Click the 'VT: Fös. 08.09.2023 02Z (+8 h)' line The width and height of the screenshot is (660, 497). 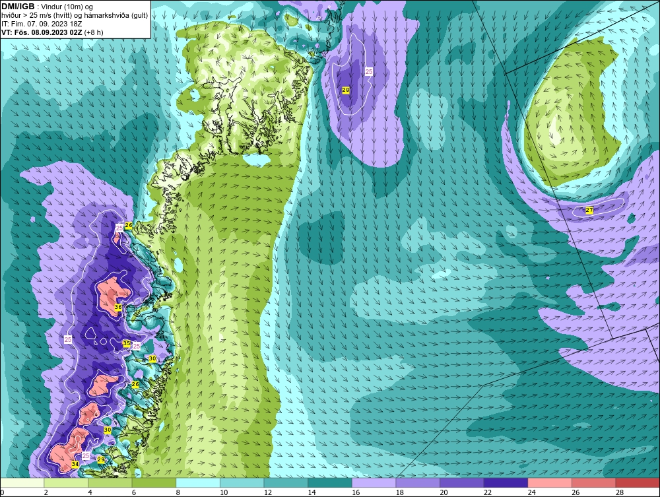[x=52, y=32]
